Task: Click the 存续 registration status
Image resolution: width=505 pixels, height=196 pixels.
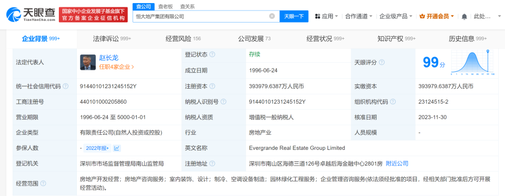Action: tap(255, 55)
